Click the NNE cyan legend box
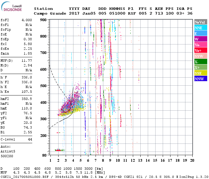The image size is (209, 179). [x=200, y=28]
